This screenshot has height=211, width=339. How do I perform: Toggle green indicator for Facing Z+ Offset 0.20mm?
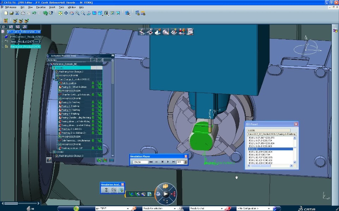point(93,87)
